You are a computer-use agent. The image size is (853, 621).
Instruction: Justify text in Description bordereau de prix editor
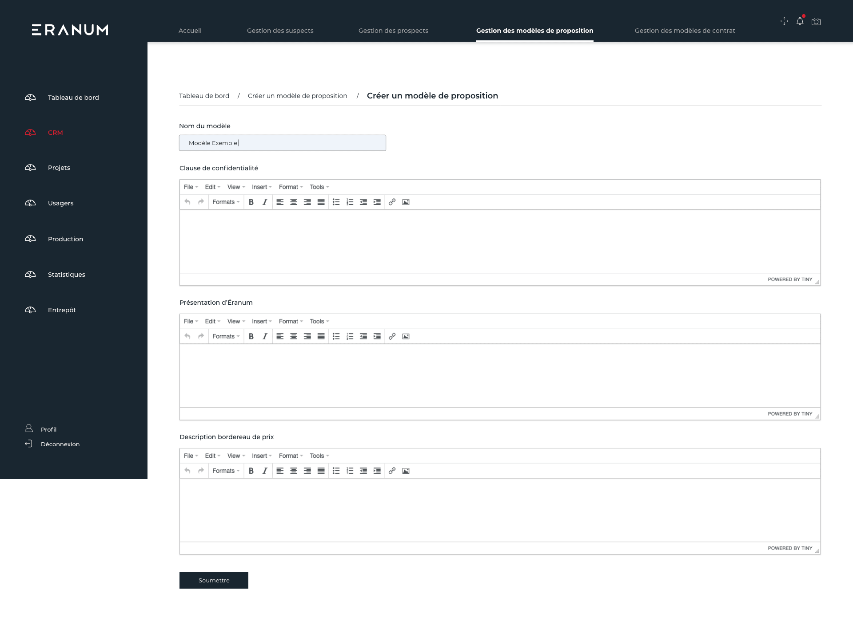coord(321,471)
